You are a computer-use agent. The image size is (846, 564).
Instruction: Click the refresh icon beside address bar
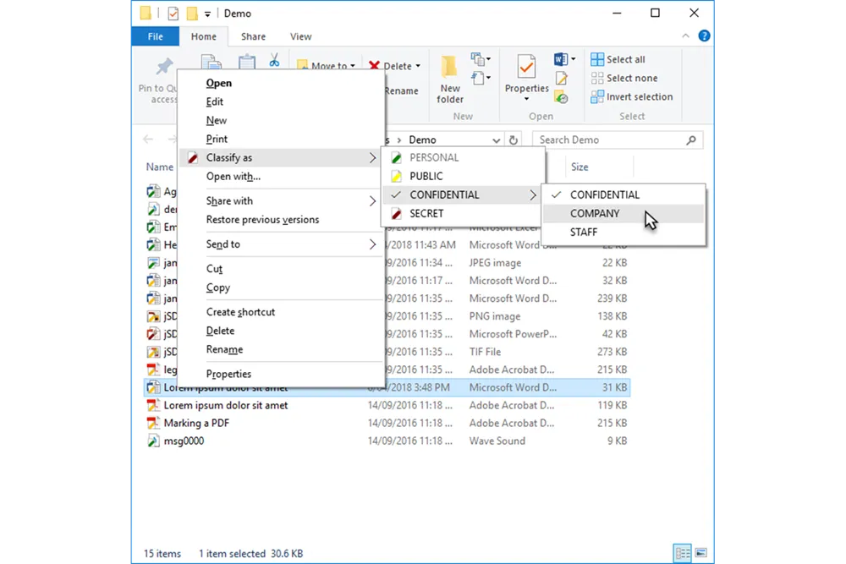pos(514,140)
